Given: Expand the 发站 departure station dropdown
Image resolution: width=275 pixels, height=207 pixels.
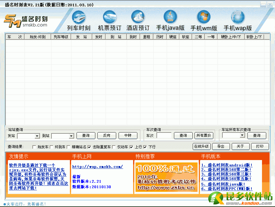Looking at the screenshot, I should click(x=37, y=136).
